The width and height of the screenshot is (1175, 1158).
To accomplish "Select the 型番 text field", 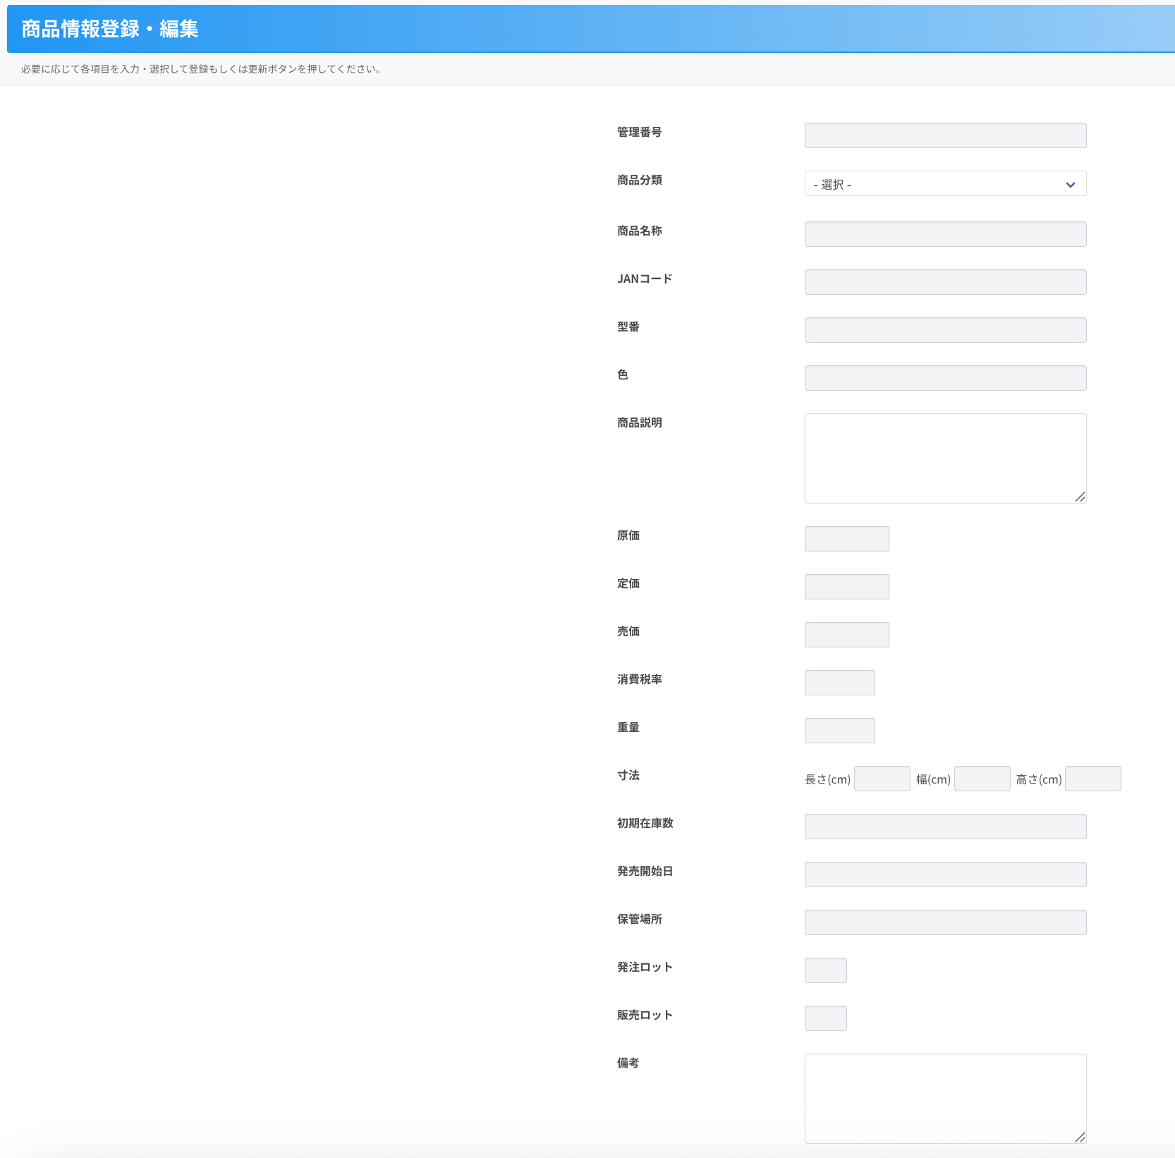I will tap(945, 330).
